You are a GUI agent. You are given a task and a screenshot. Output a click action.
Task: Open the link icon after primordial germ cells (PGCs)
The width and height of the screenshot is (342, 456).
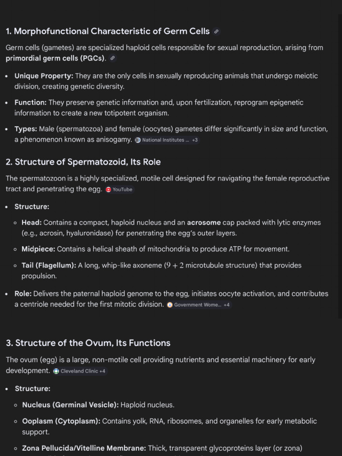pos(113,58)
